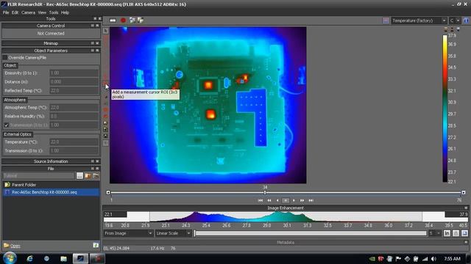Click the Reflected Temp input field
This screenshot has height=264, width=471.
pos(74,90)
